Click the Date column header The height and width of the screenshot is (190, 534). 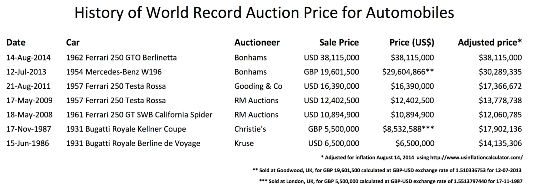click(x=16, y=42)
